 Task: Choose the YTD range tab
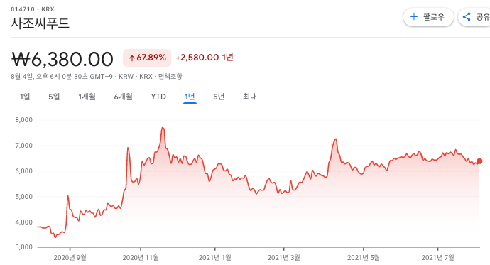tap(158, 97)
